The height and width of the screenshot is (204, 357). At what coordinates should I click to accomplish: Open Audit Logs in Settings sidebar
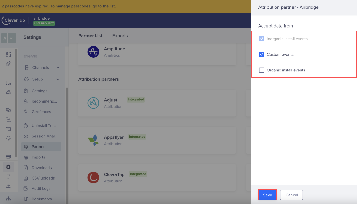pyautogui.click(x=41, y=189)
